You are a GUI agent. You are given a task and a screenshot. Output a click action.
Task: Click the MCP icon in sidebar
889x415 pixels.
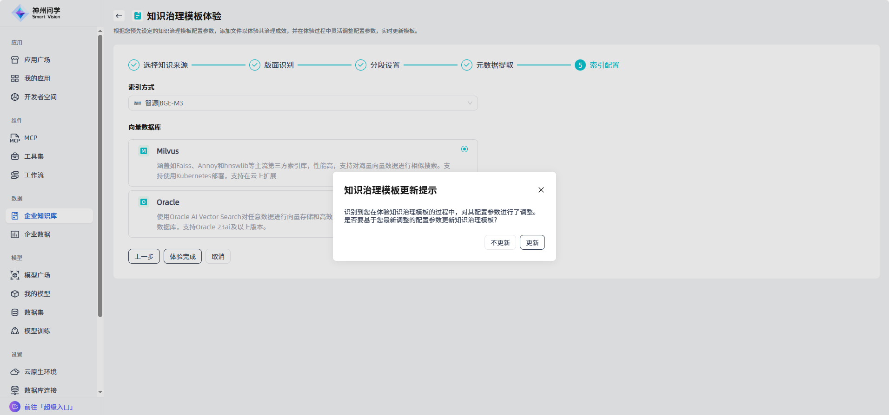tap(15, 138)
